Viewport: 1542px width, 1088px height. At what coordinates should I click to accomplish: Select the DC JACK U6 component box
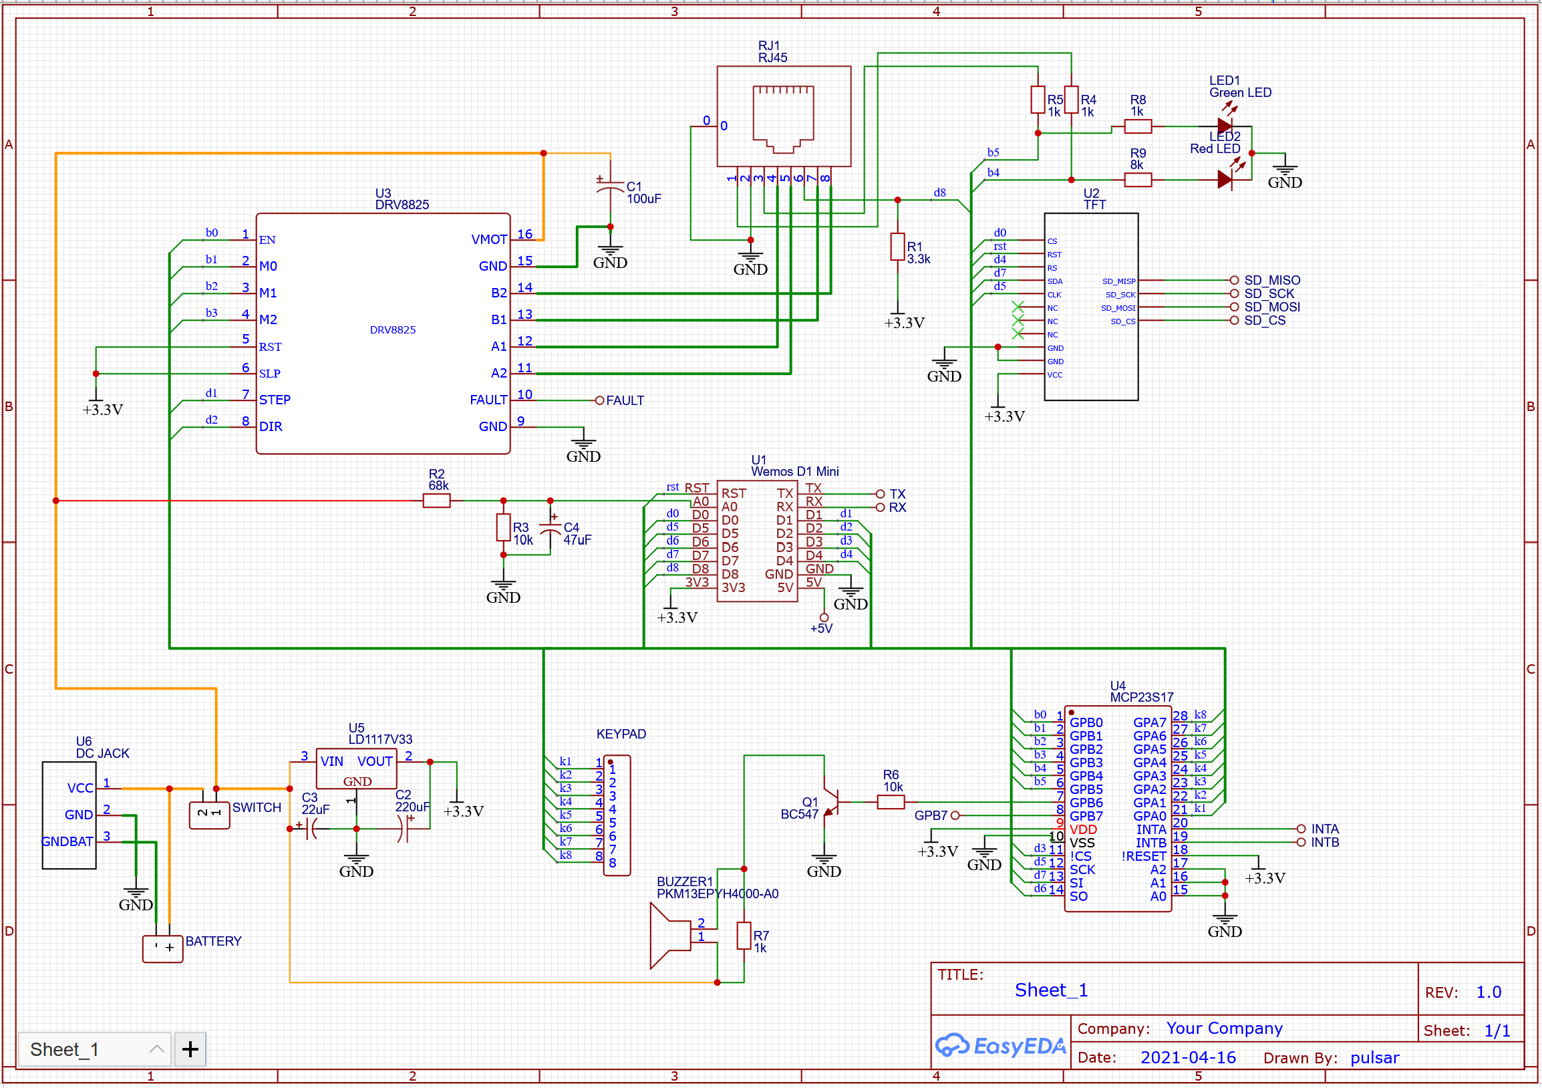coord(69,815)
